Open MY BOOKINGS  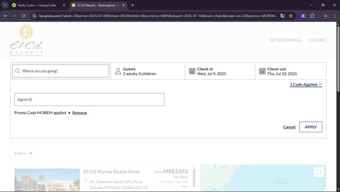tap(285, 40)
